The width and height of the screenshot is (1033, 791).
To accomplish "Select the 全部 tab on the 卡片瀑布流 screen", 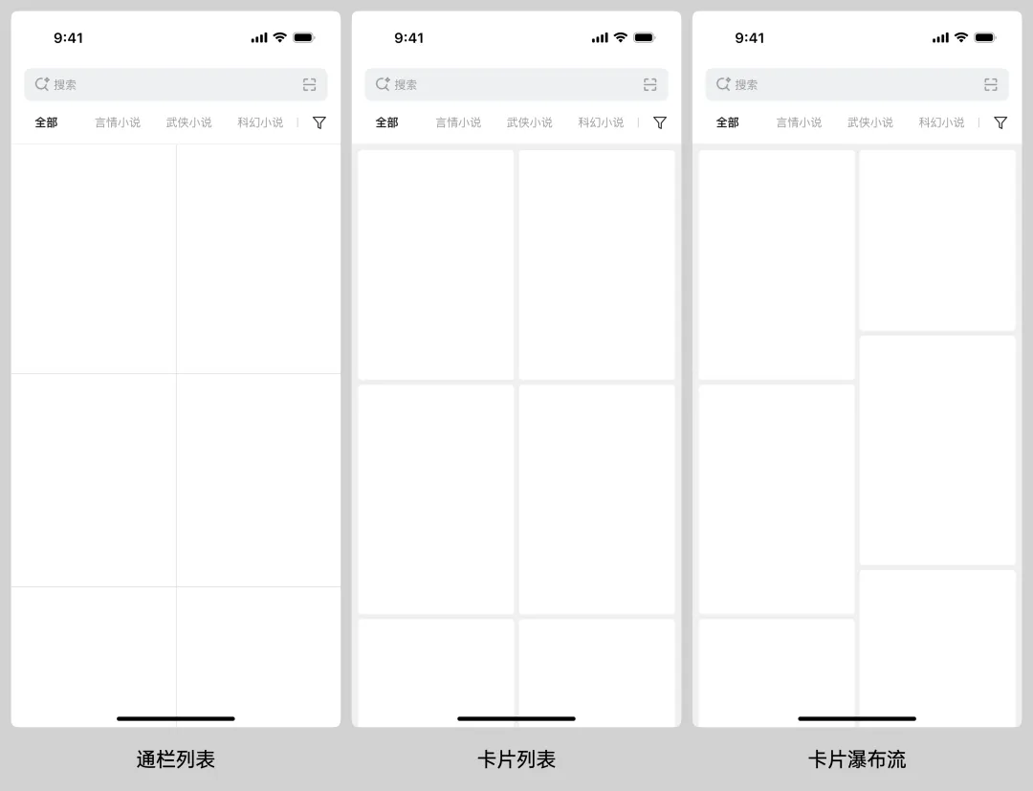I will 728,122.
